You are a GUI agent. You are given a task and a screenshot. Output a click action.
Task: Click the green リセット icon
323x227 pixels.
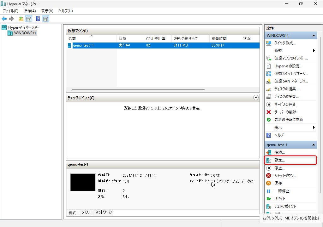269,199
